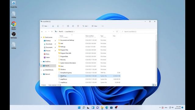Click the Paste icon in toolbar
Viewport: 195px width, 110px height.
click(63, 26)
